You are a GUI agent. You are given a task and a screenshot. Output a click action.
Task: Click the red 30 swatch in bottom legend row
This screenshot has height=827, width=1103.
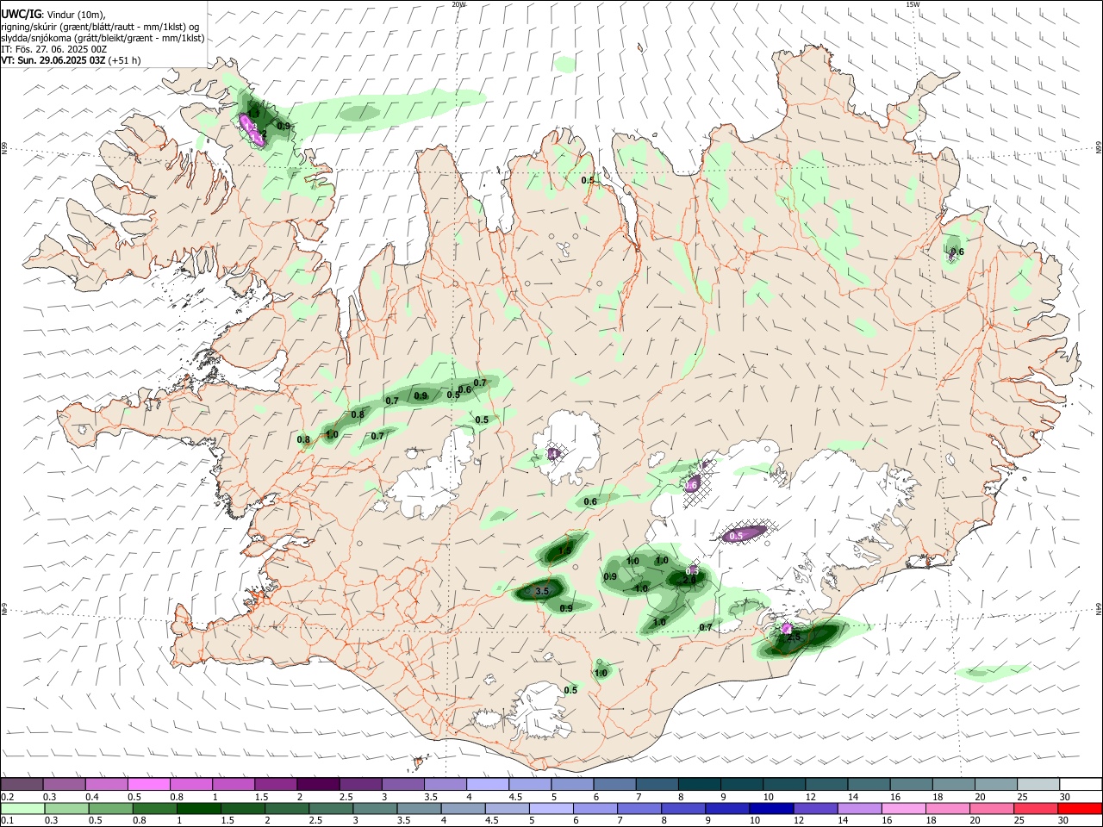point(1080,809)
